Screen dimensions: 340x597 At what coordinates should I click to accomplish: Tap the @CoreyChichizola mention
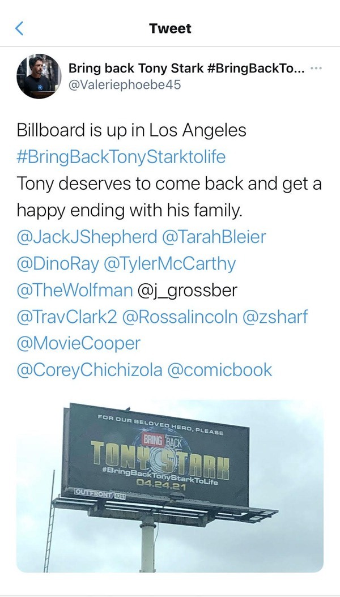tap(90, 370)
